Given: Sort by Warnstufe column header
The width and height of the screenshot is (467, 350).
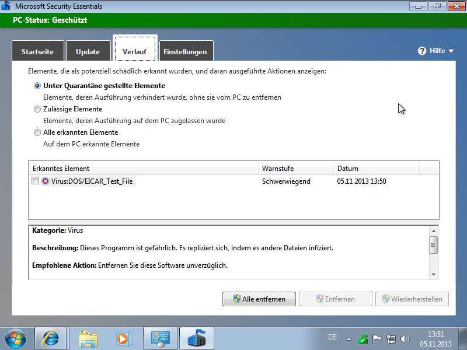Looking at the screenshot, I should [296, 168].
